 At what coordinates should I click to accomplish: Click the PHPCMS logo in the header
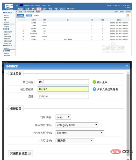point(9,7)
